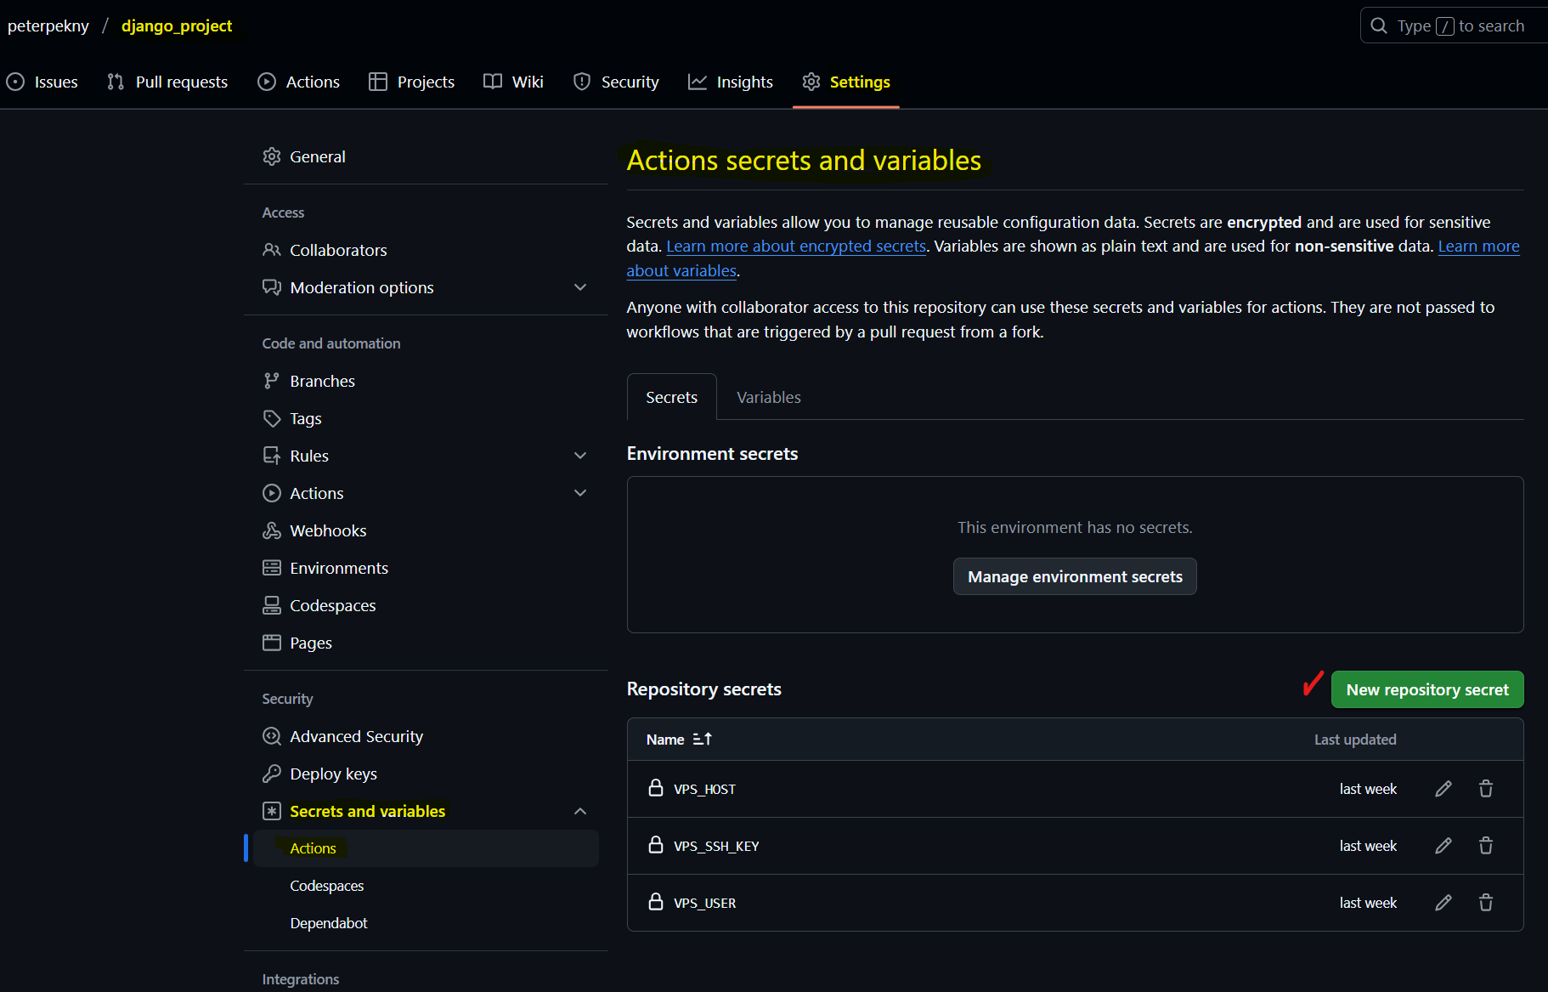Image resolution: width=1548 pixels, height=992 pixels.
Task: Expand Moderation options chevron
Action: (x=580, y=287)
